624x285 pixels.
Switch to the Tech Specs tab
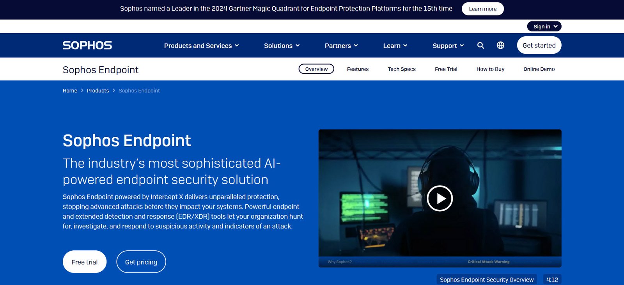click(402, 69)
